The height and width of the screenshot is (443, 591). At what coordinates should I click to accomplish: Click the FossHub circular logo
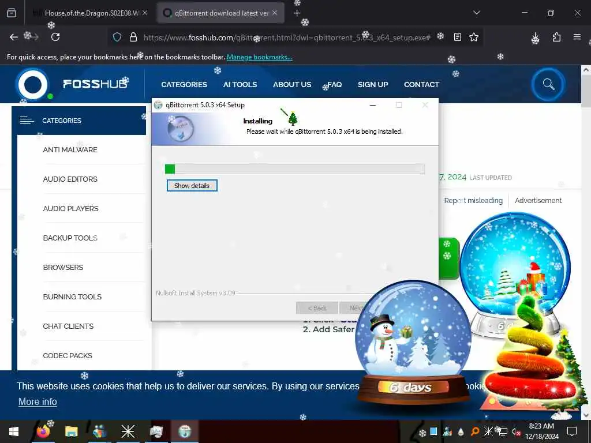(x=33, y=84)
